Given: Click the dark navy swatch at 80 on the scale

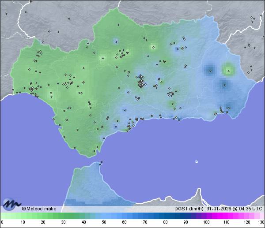Looking at the screenshot, I should click(x=165, y=216).
